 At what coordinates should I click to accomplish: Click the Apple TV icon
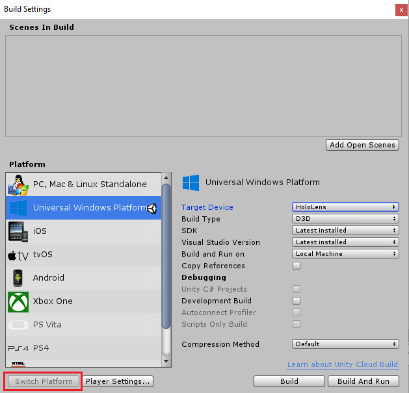(18, 256)
